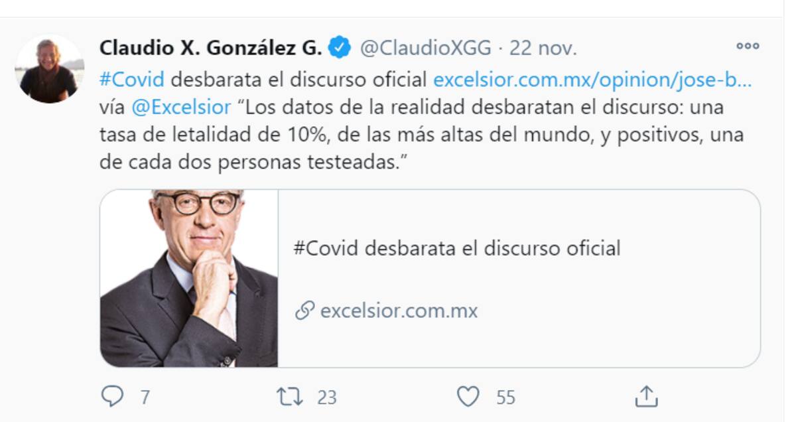Screen dimensions: 796x422
Task: Click the @Excelsior mention
Action: pos(180,107)
